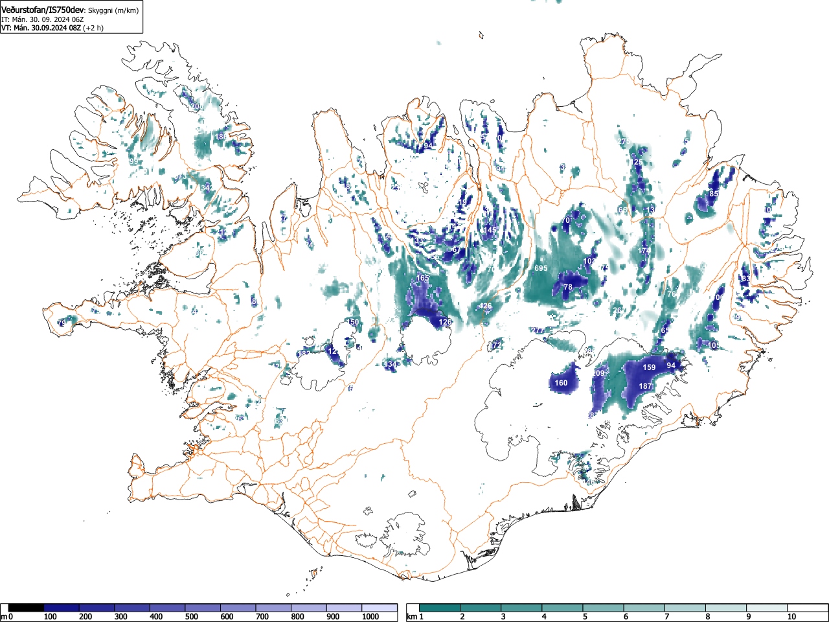Screen dimensions: 829x622
Task: Pick the dark teal 1–2 km swatch
Action: 440,608
